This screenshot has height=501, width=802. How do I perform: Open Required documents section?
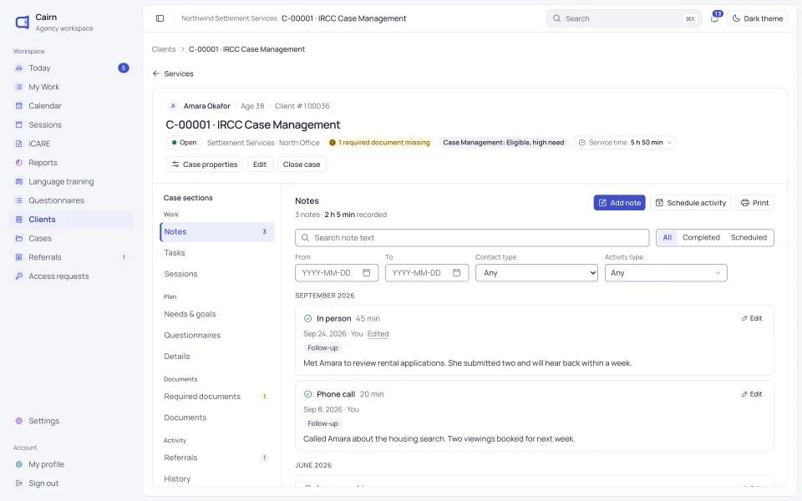pos(217,396)
